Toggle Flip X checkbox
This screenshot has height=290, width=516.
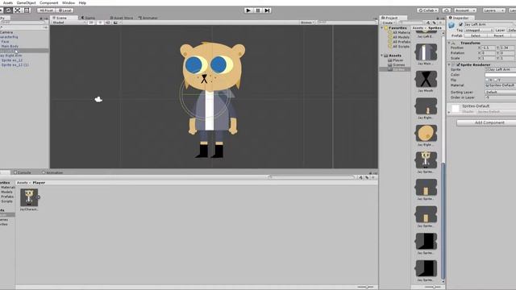487,80
